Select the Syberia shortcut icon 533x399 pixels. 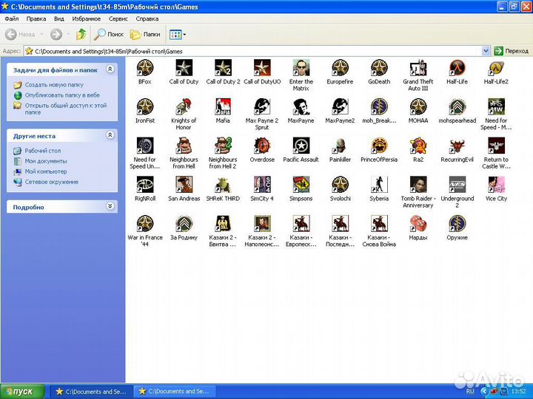(379, 185)
